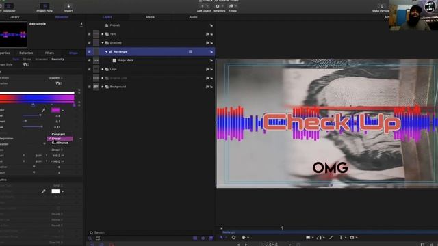Click the Blue channel slider
This screenshot has height=246, width=438.
pos(32,127)
